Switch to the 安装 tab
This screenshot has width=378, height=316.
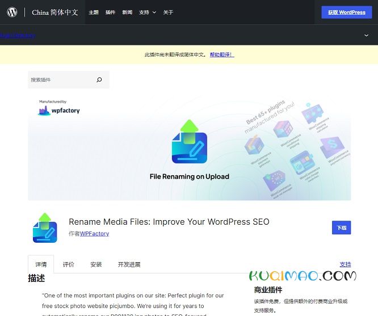(96, 264)
